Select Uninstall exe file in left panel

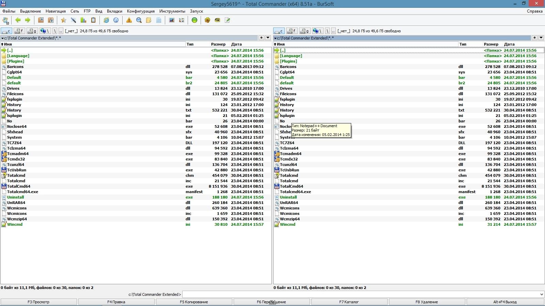[x=136, y=197]
